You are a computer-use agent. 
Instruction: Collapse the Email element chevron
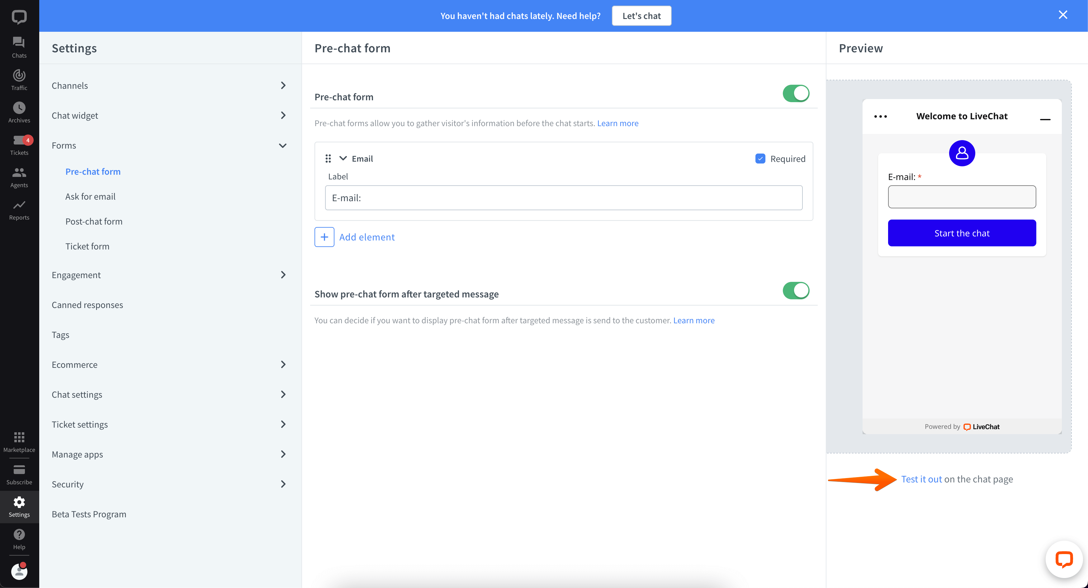pos(343,159)
